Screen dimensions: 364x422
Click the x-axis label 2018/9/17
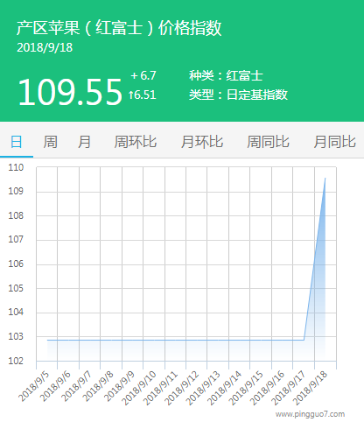289,388
